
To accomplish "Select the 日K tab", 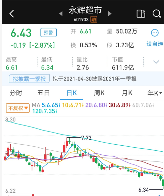I will tap(71, 93).
